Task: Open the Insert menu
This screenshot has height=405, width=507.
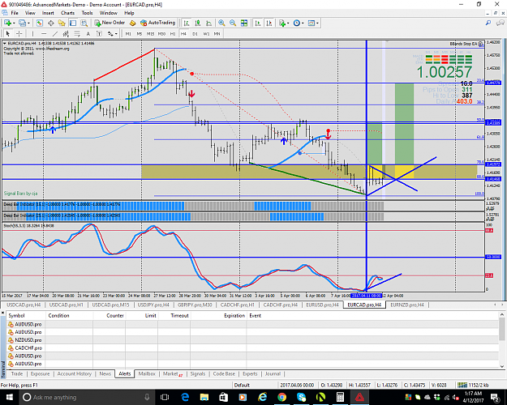Action: 48,13
